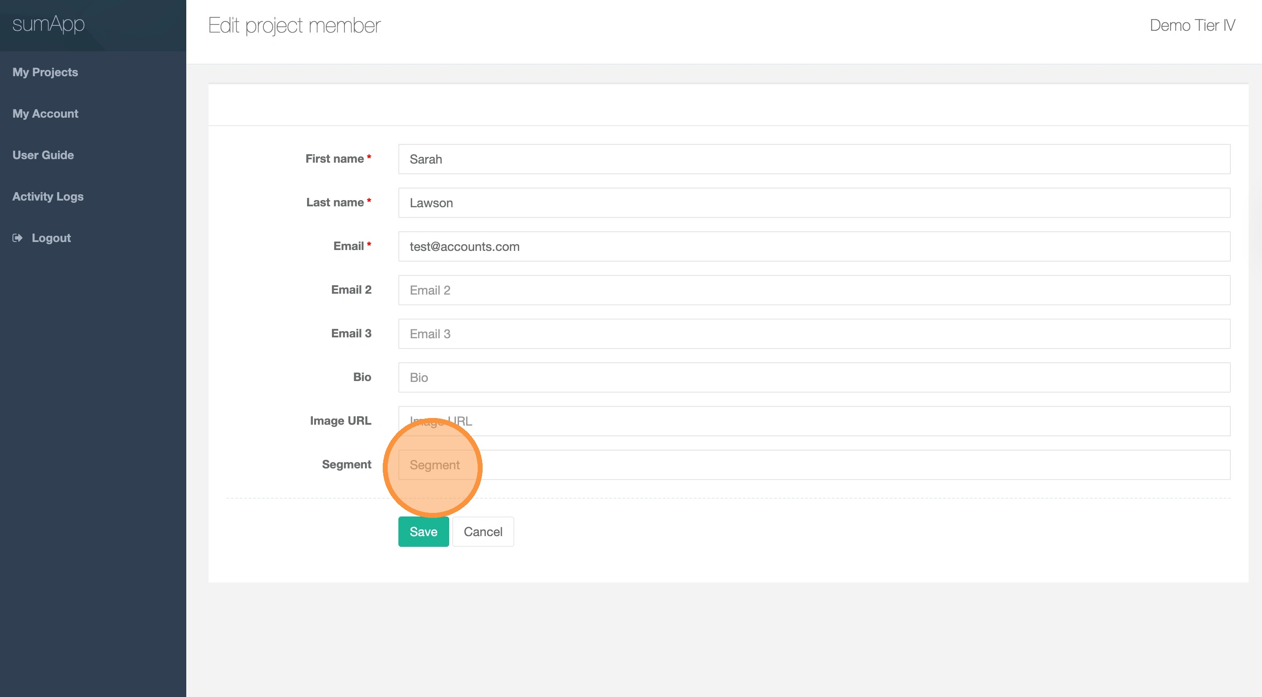
Task: Go to My Account page
Action: point(45,114)
